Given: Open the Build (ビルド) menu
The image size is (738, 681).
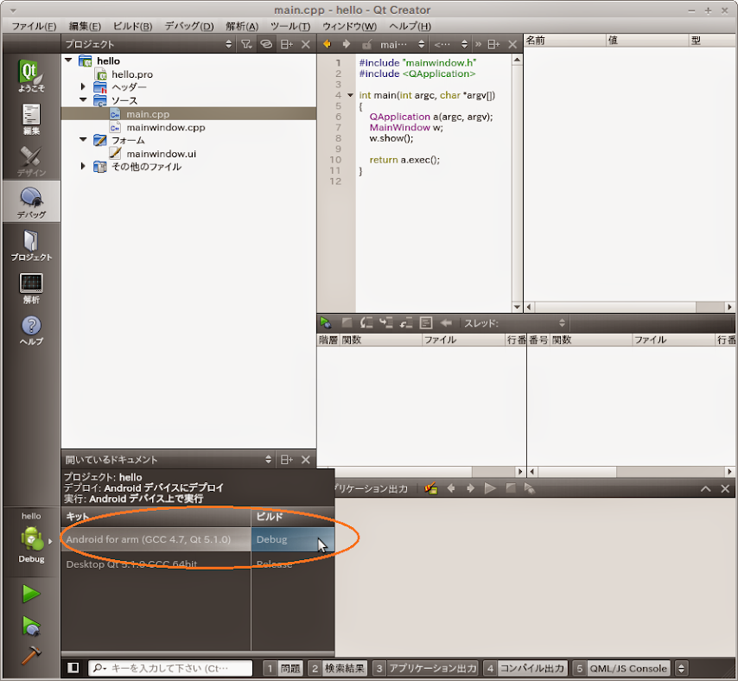Looking at the screenshot, I should [133, 26].
